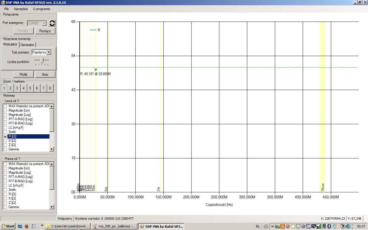
Task: Expand the quick launch overflow chevron
Action: pos(42,226)
